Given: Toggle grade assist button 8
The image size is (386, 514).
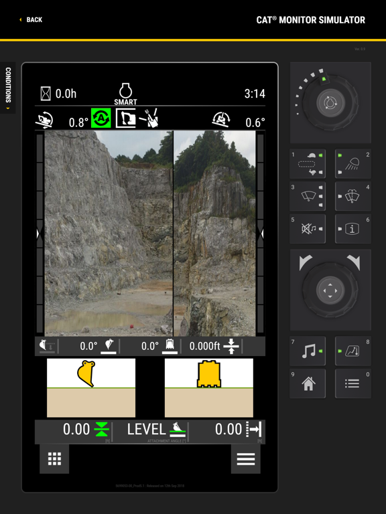Looking at the screenshot, I should (x=353, y=351).
